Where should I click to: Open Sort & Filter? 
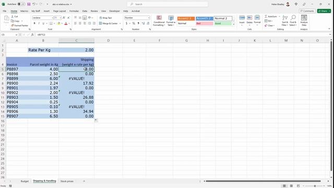[x=285, y=20]
